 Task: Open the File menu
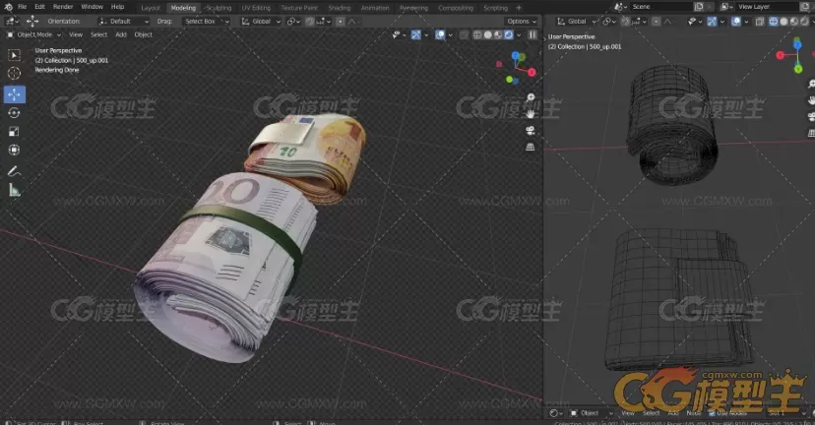[23, 7]
